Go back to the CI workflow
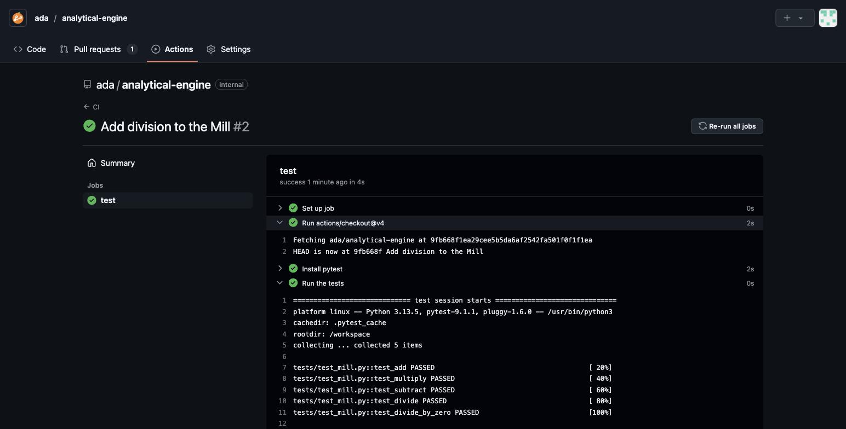The image size is (846, 429). 92,107
